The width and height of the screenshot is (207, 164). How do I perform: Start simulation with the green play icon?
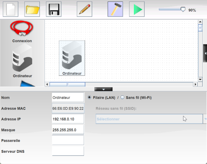[x=137, y=9]
